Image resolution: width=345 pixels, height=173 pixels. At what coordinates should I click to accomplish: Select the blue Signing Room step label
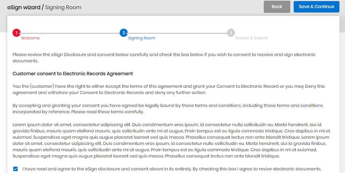142,38
